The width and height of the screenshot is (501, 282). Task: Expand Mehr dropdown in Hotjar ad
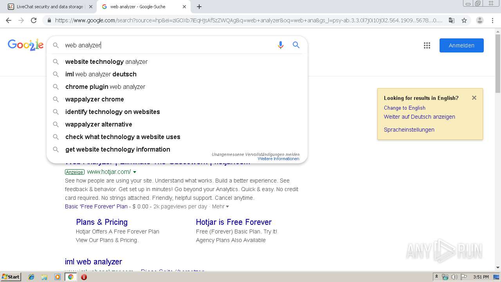tap(220, 206)
